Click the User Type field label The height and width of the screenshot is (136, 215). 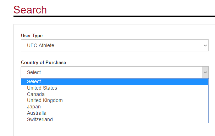tap(32, 35)
